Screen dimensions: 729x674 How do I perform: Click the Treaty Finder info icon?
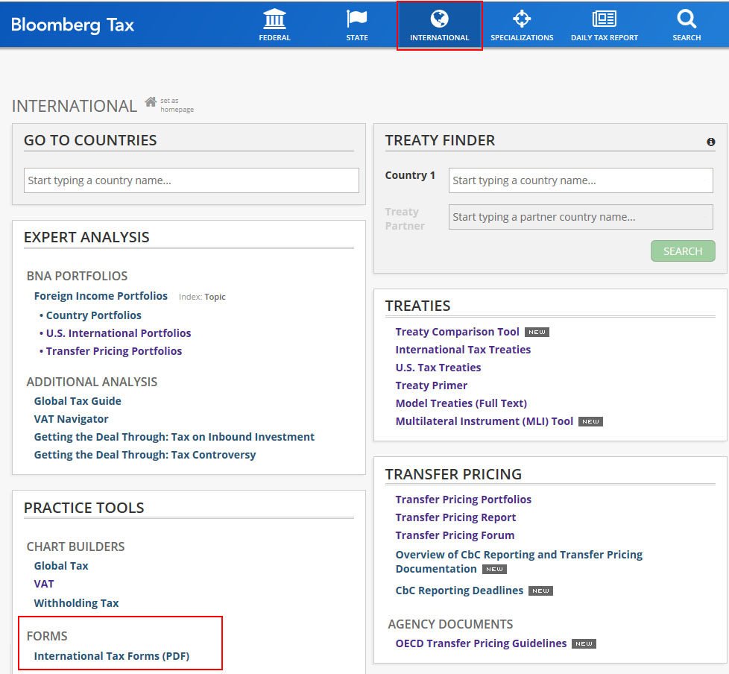(x=710, y=142)
